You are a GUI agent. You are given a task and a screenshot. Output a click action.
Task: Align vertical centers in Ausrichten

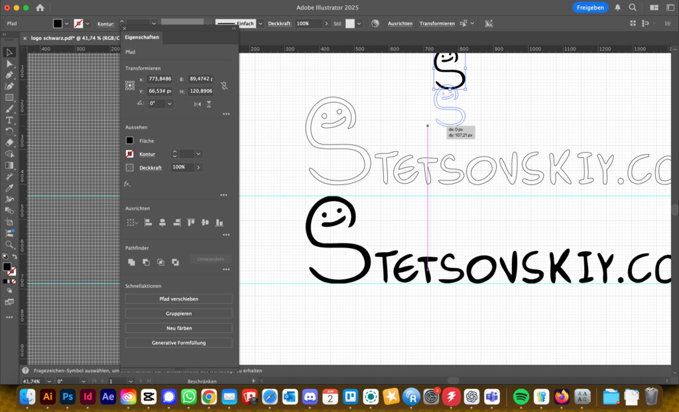[206, 223]
